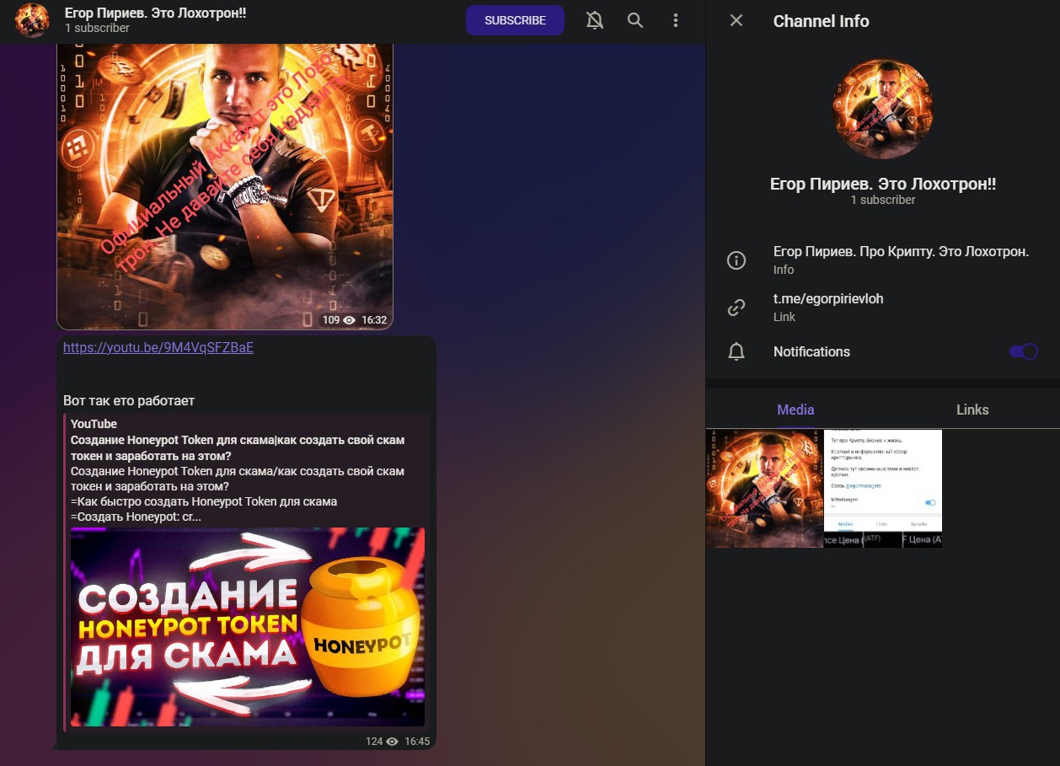The width and height of the screenshot is (1060, 766).
Task: Click the Notifications label text
Action: point(811,352)
